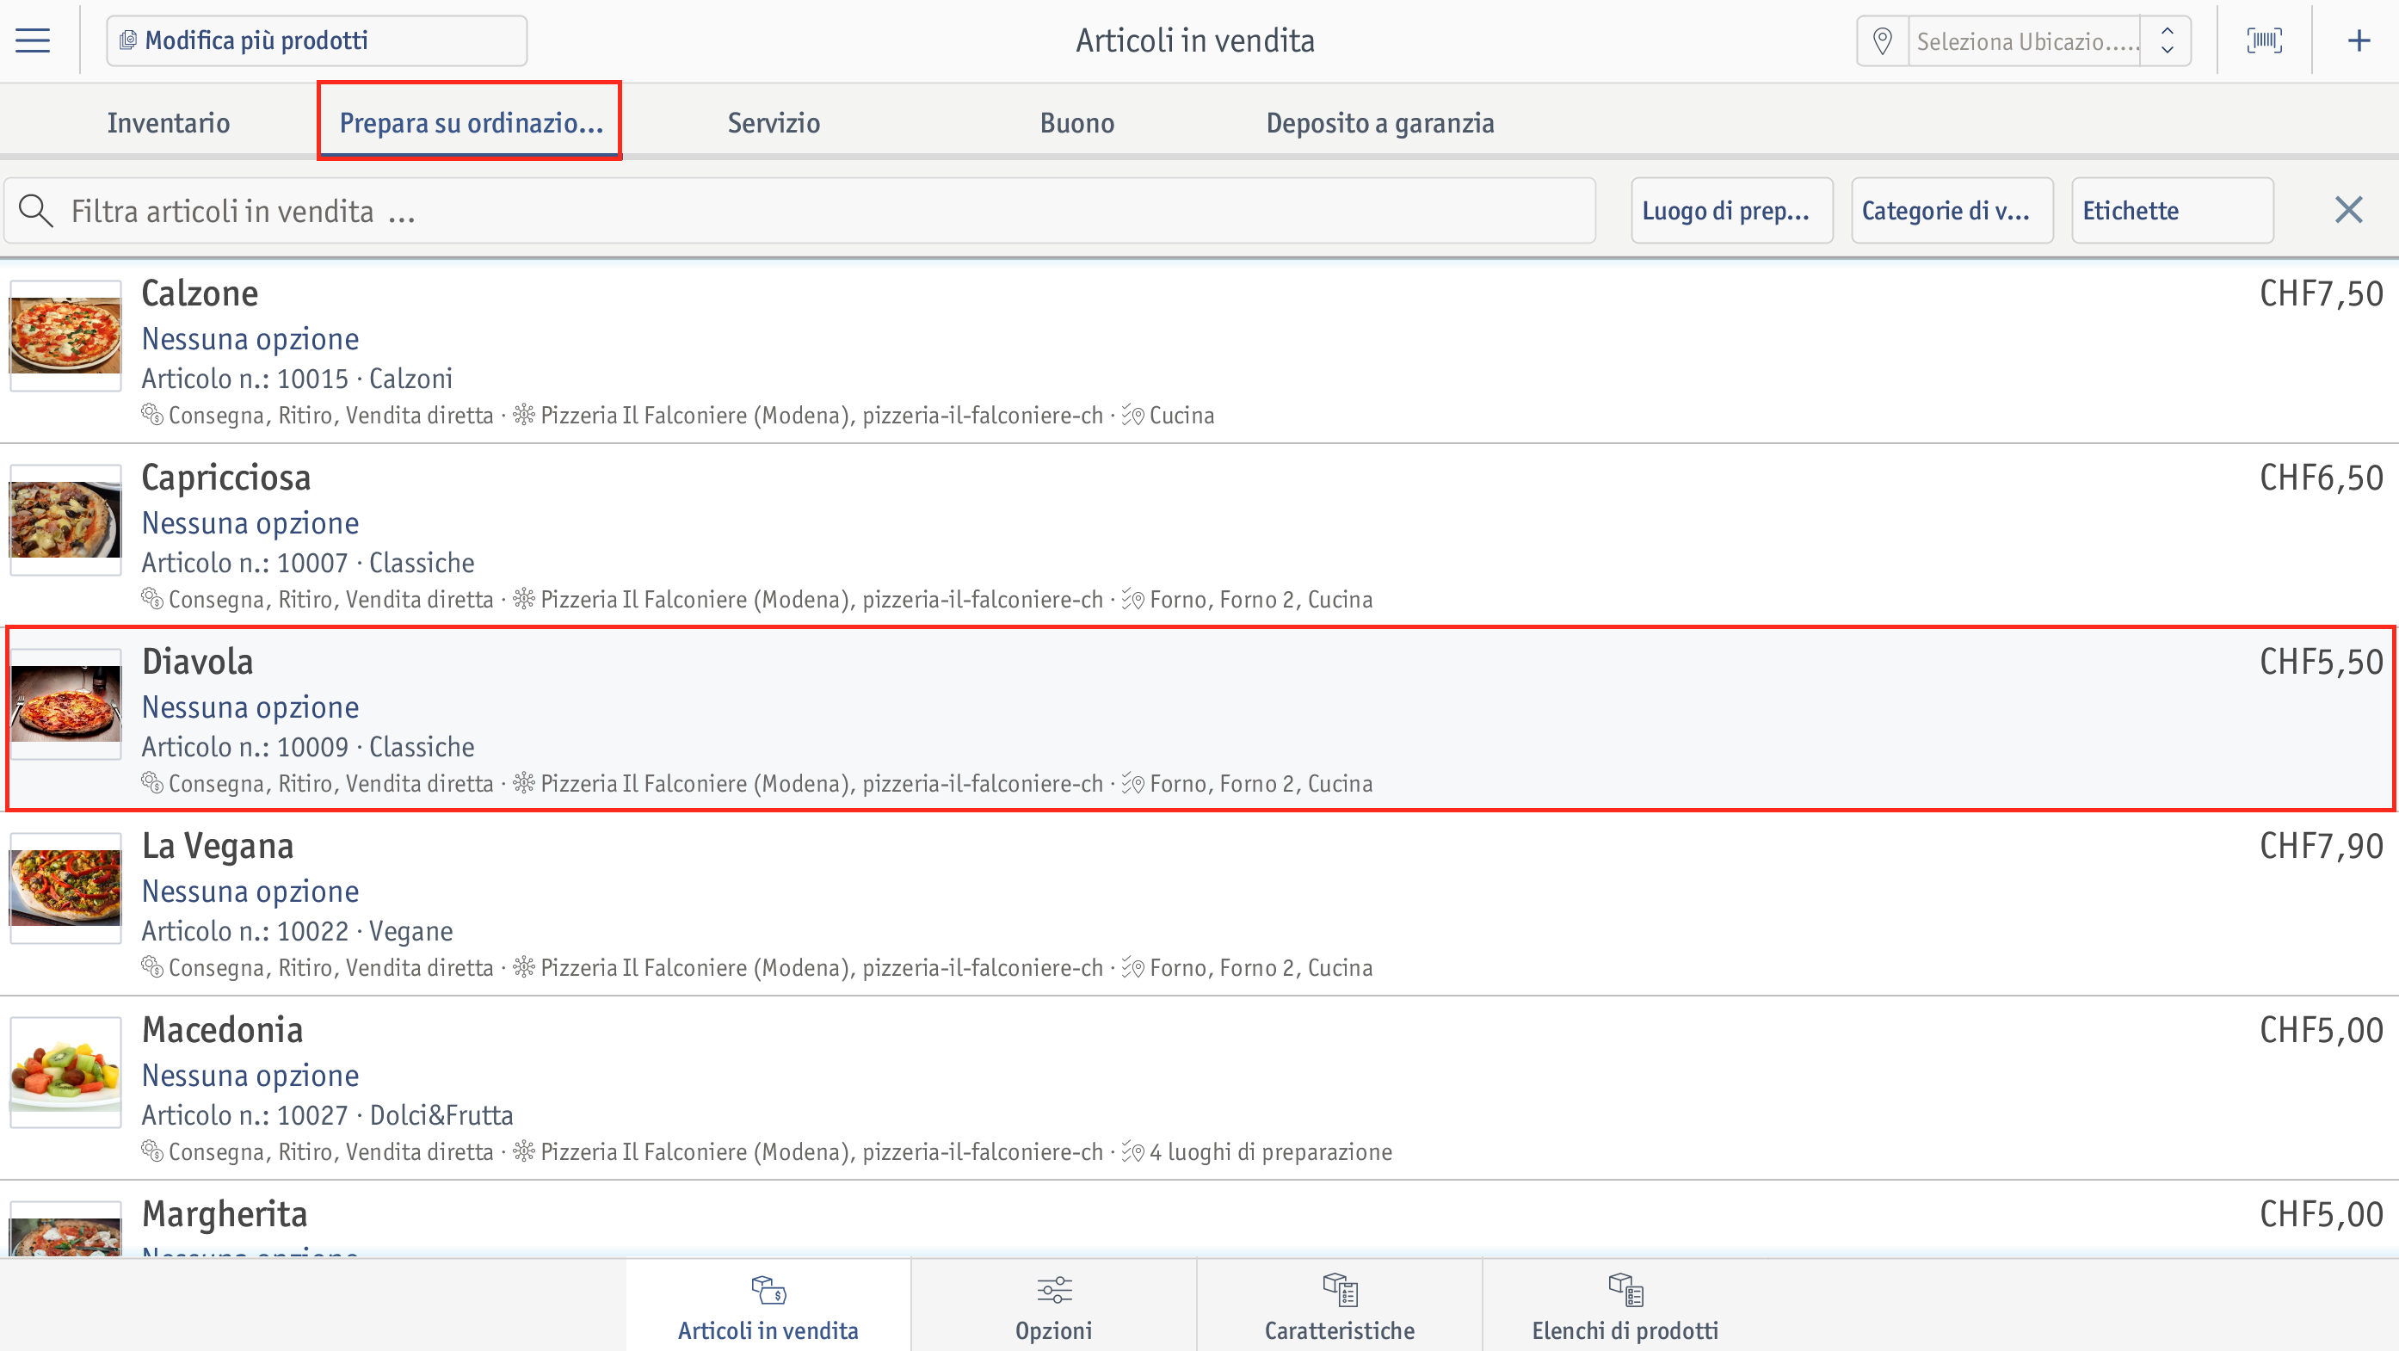
Task: Click the sales-channel icon in Calzone row
Action: [151, 414]
